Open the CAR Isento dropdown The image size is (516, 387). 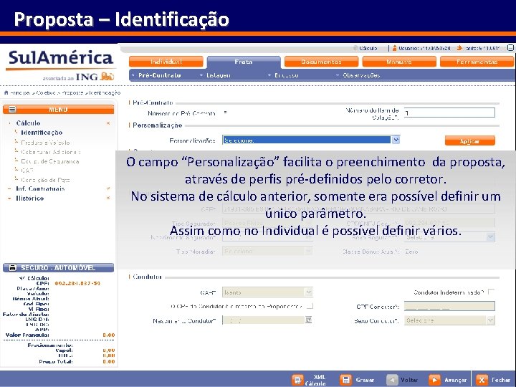tap(308, 292)
